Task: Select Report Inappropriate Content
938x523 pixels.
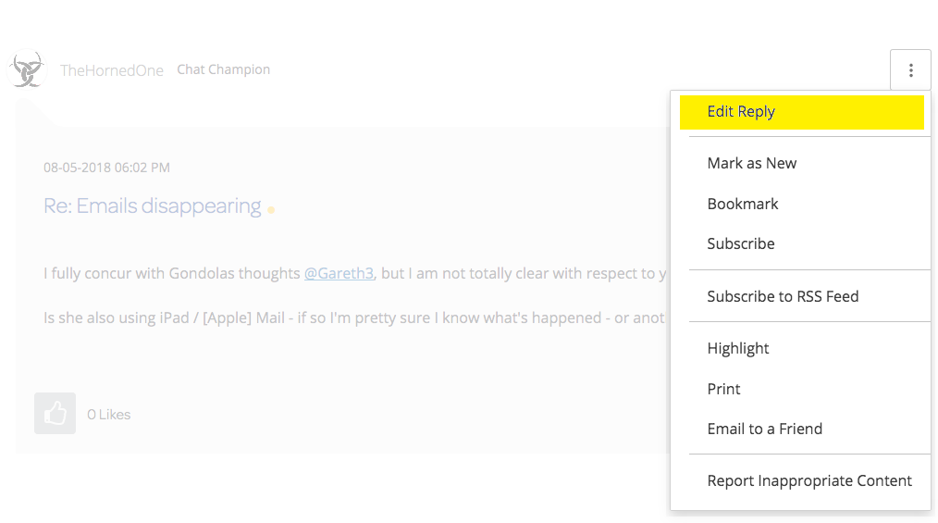Action: coord(808,480)
